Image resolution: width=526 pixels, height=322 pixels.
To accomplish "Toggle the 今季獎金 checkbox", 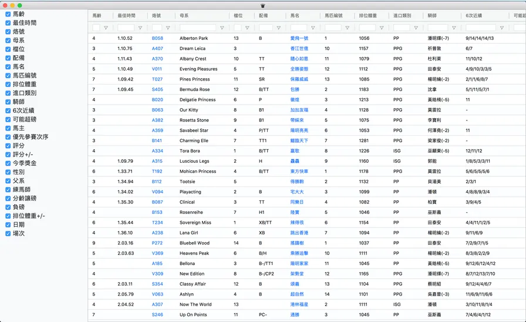I will [x=8, y=163].
